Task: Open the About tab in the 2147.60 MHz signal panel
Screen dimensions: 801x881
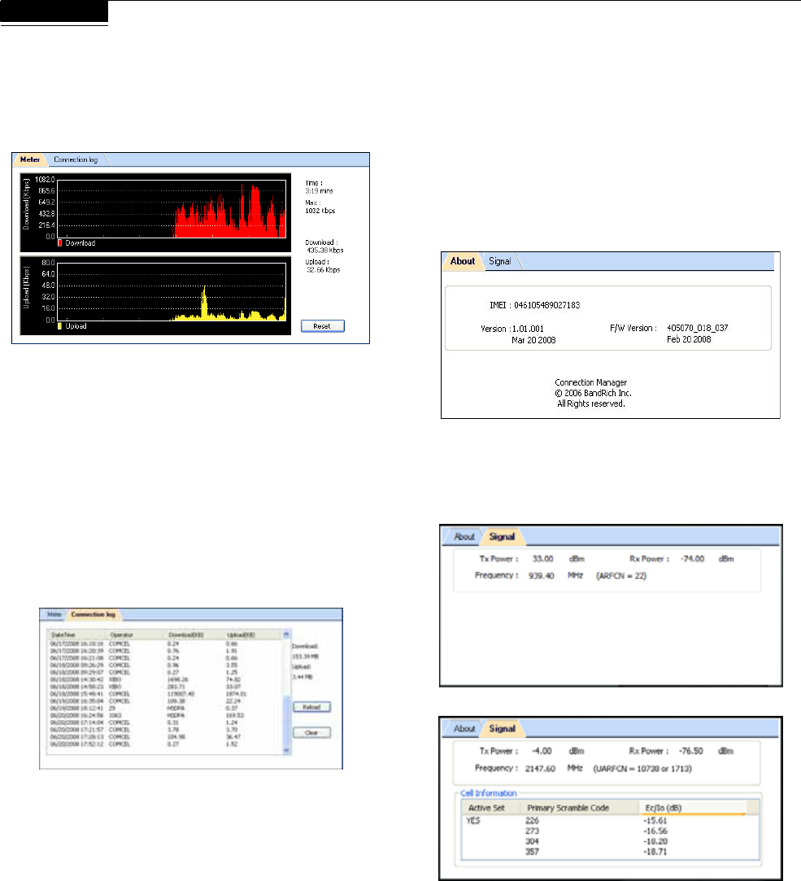Action: [464, 729]
